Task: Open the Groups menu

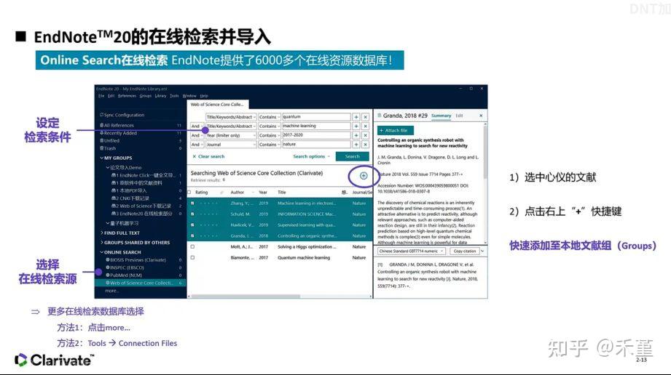Action: [x=146, y=96]
